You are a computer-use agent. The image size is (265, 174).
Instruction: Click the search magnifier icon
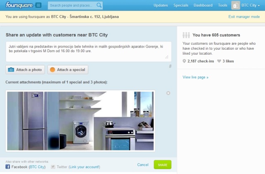tap(99, 5)
